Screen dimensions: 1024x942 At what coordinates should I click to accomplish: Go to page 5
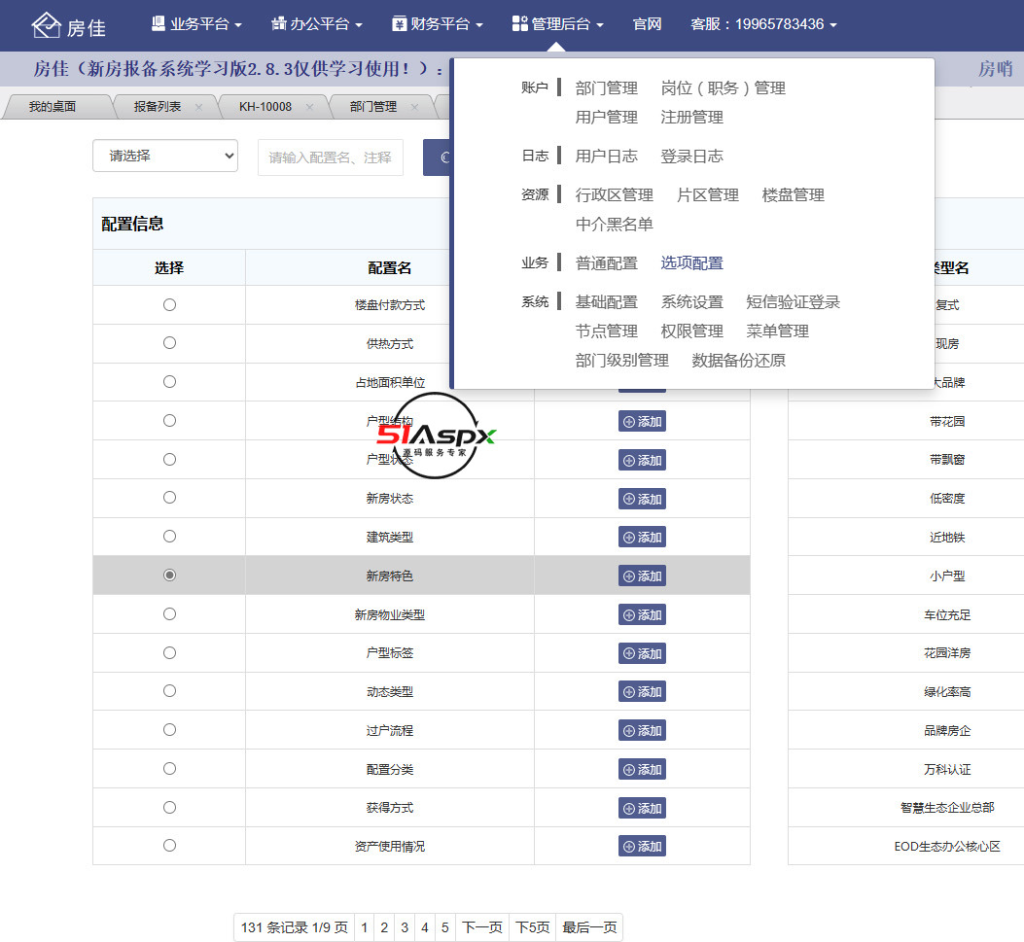[x=444, y=927]
